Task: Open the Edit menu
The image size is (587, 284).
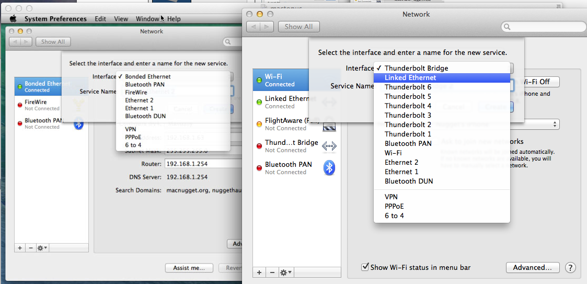Action: pos(100,19)
